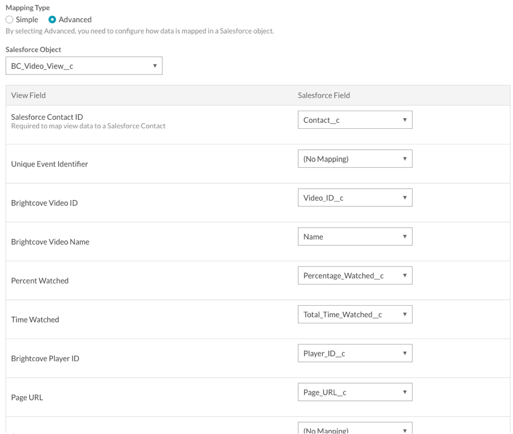Open the Video_ID__c dropdown for Brightcove Video ID
The height and width of the screenshot is (434, 513).
355,198
